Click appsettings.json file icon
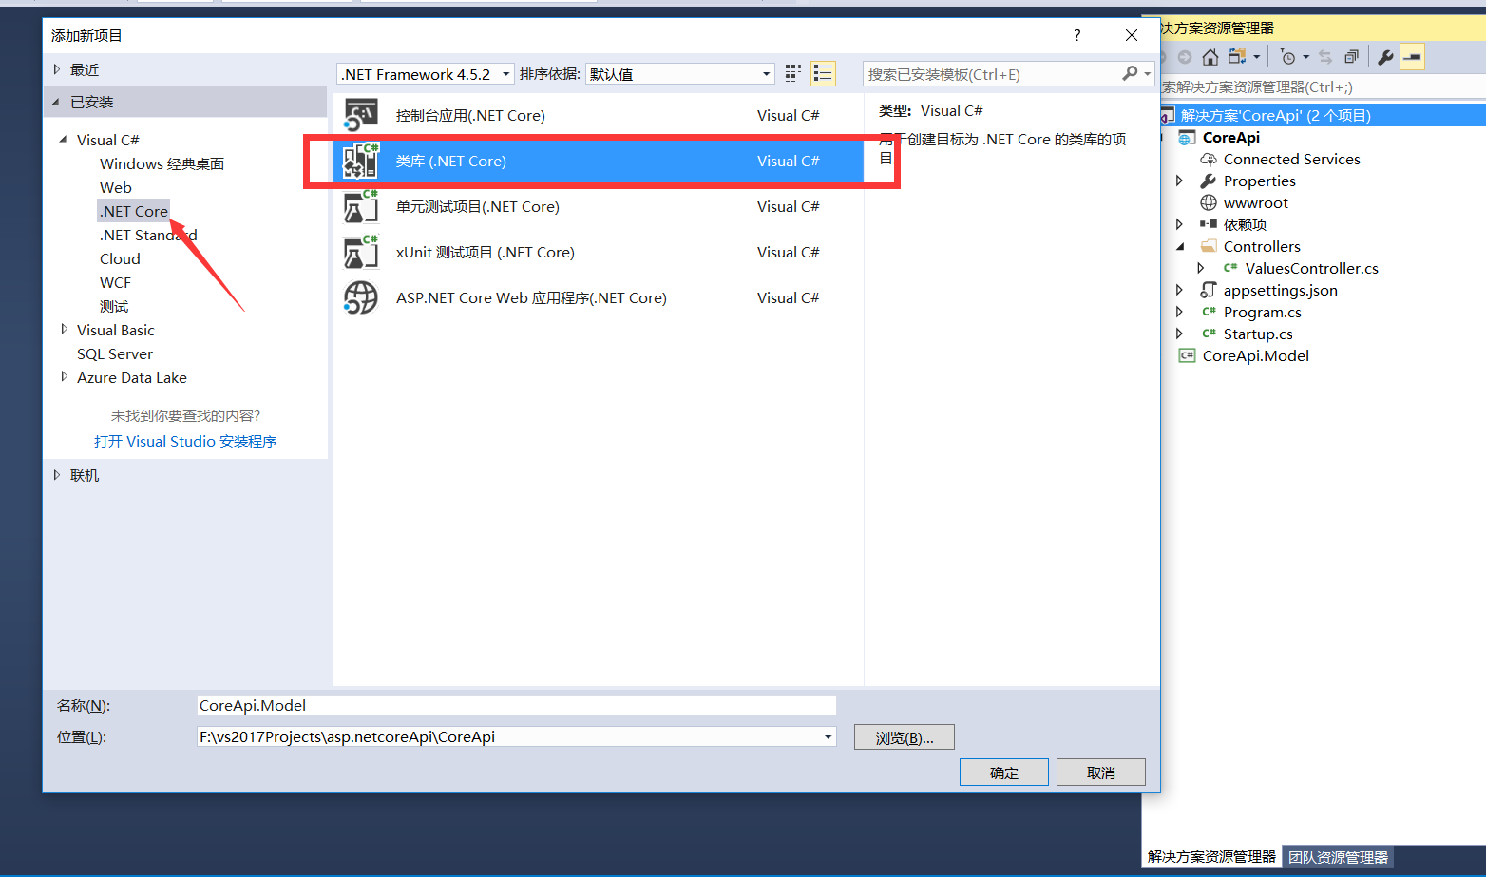Image resolution: width=1486 pixels, height=877 pixels. click(1209, 290)
